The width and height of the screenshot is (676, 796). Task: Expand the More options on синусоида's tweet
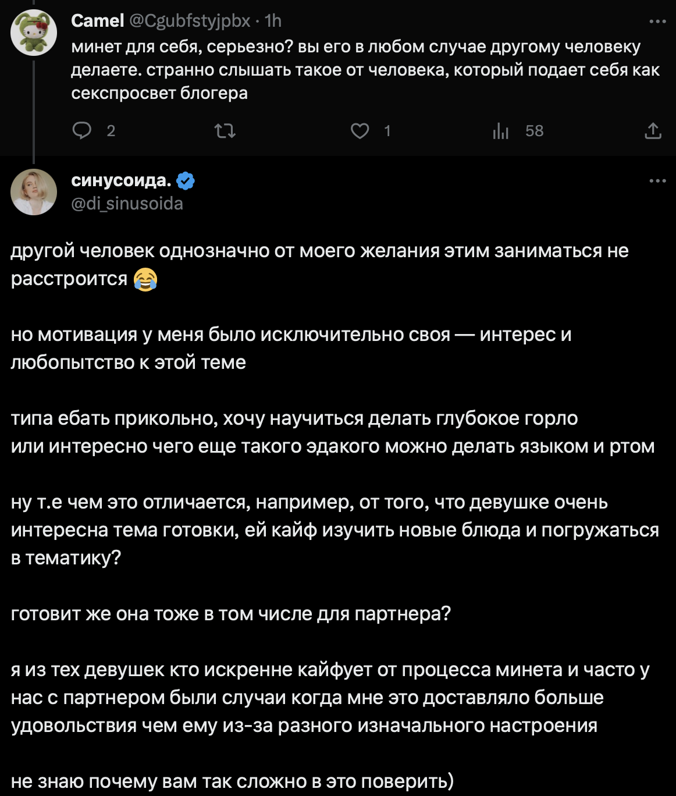tap(657, 181)
